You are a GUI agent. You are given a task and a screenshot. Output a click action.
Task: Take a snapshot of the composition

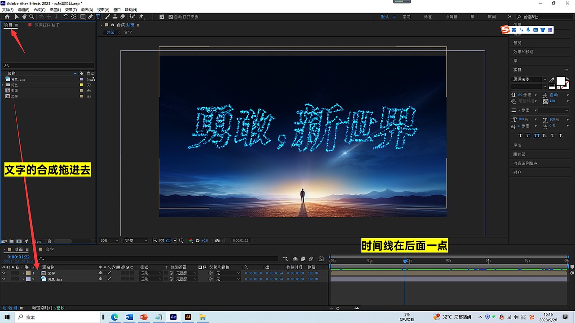[x=217, y=240]
